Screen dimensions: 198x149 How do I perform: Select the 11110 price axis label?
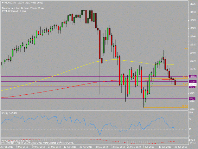click(192, 12)
